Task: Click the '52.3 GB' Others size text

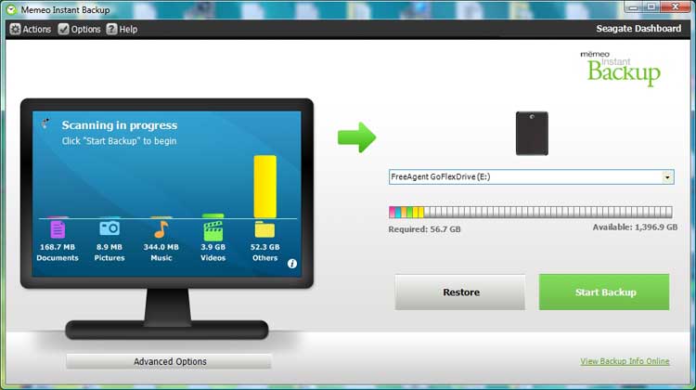Action: tap(265, 247)
